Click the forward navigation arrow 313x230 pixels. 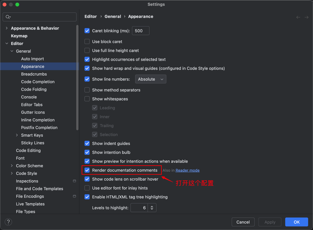point(306,17)
